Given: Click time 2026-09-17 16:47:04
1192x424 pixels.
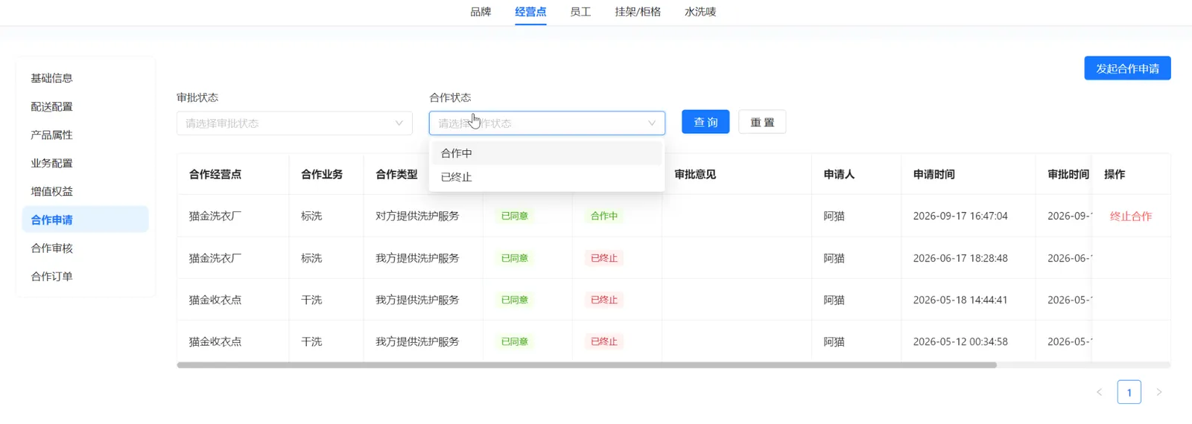Looking at the screenshot, I should [x=960, y=216].
